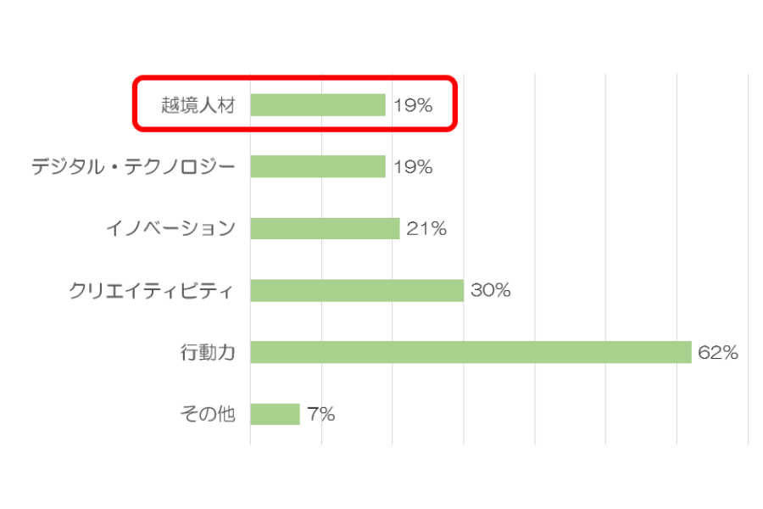Click the red highlight box border
The height and width of the screenshot is (509, 763).
(295, 77)
